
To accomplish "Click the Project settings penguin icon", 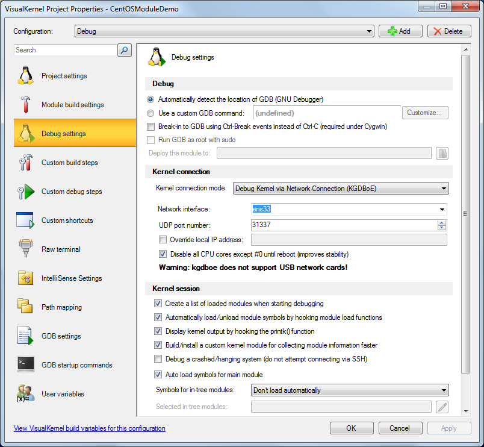I will coord(25,75).
